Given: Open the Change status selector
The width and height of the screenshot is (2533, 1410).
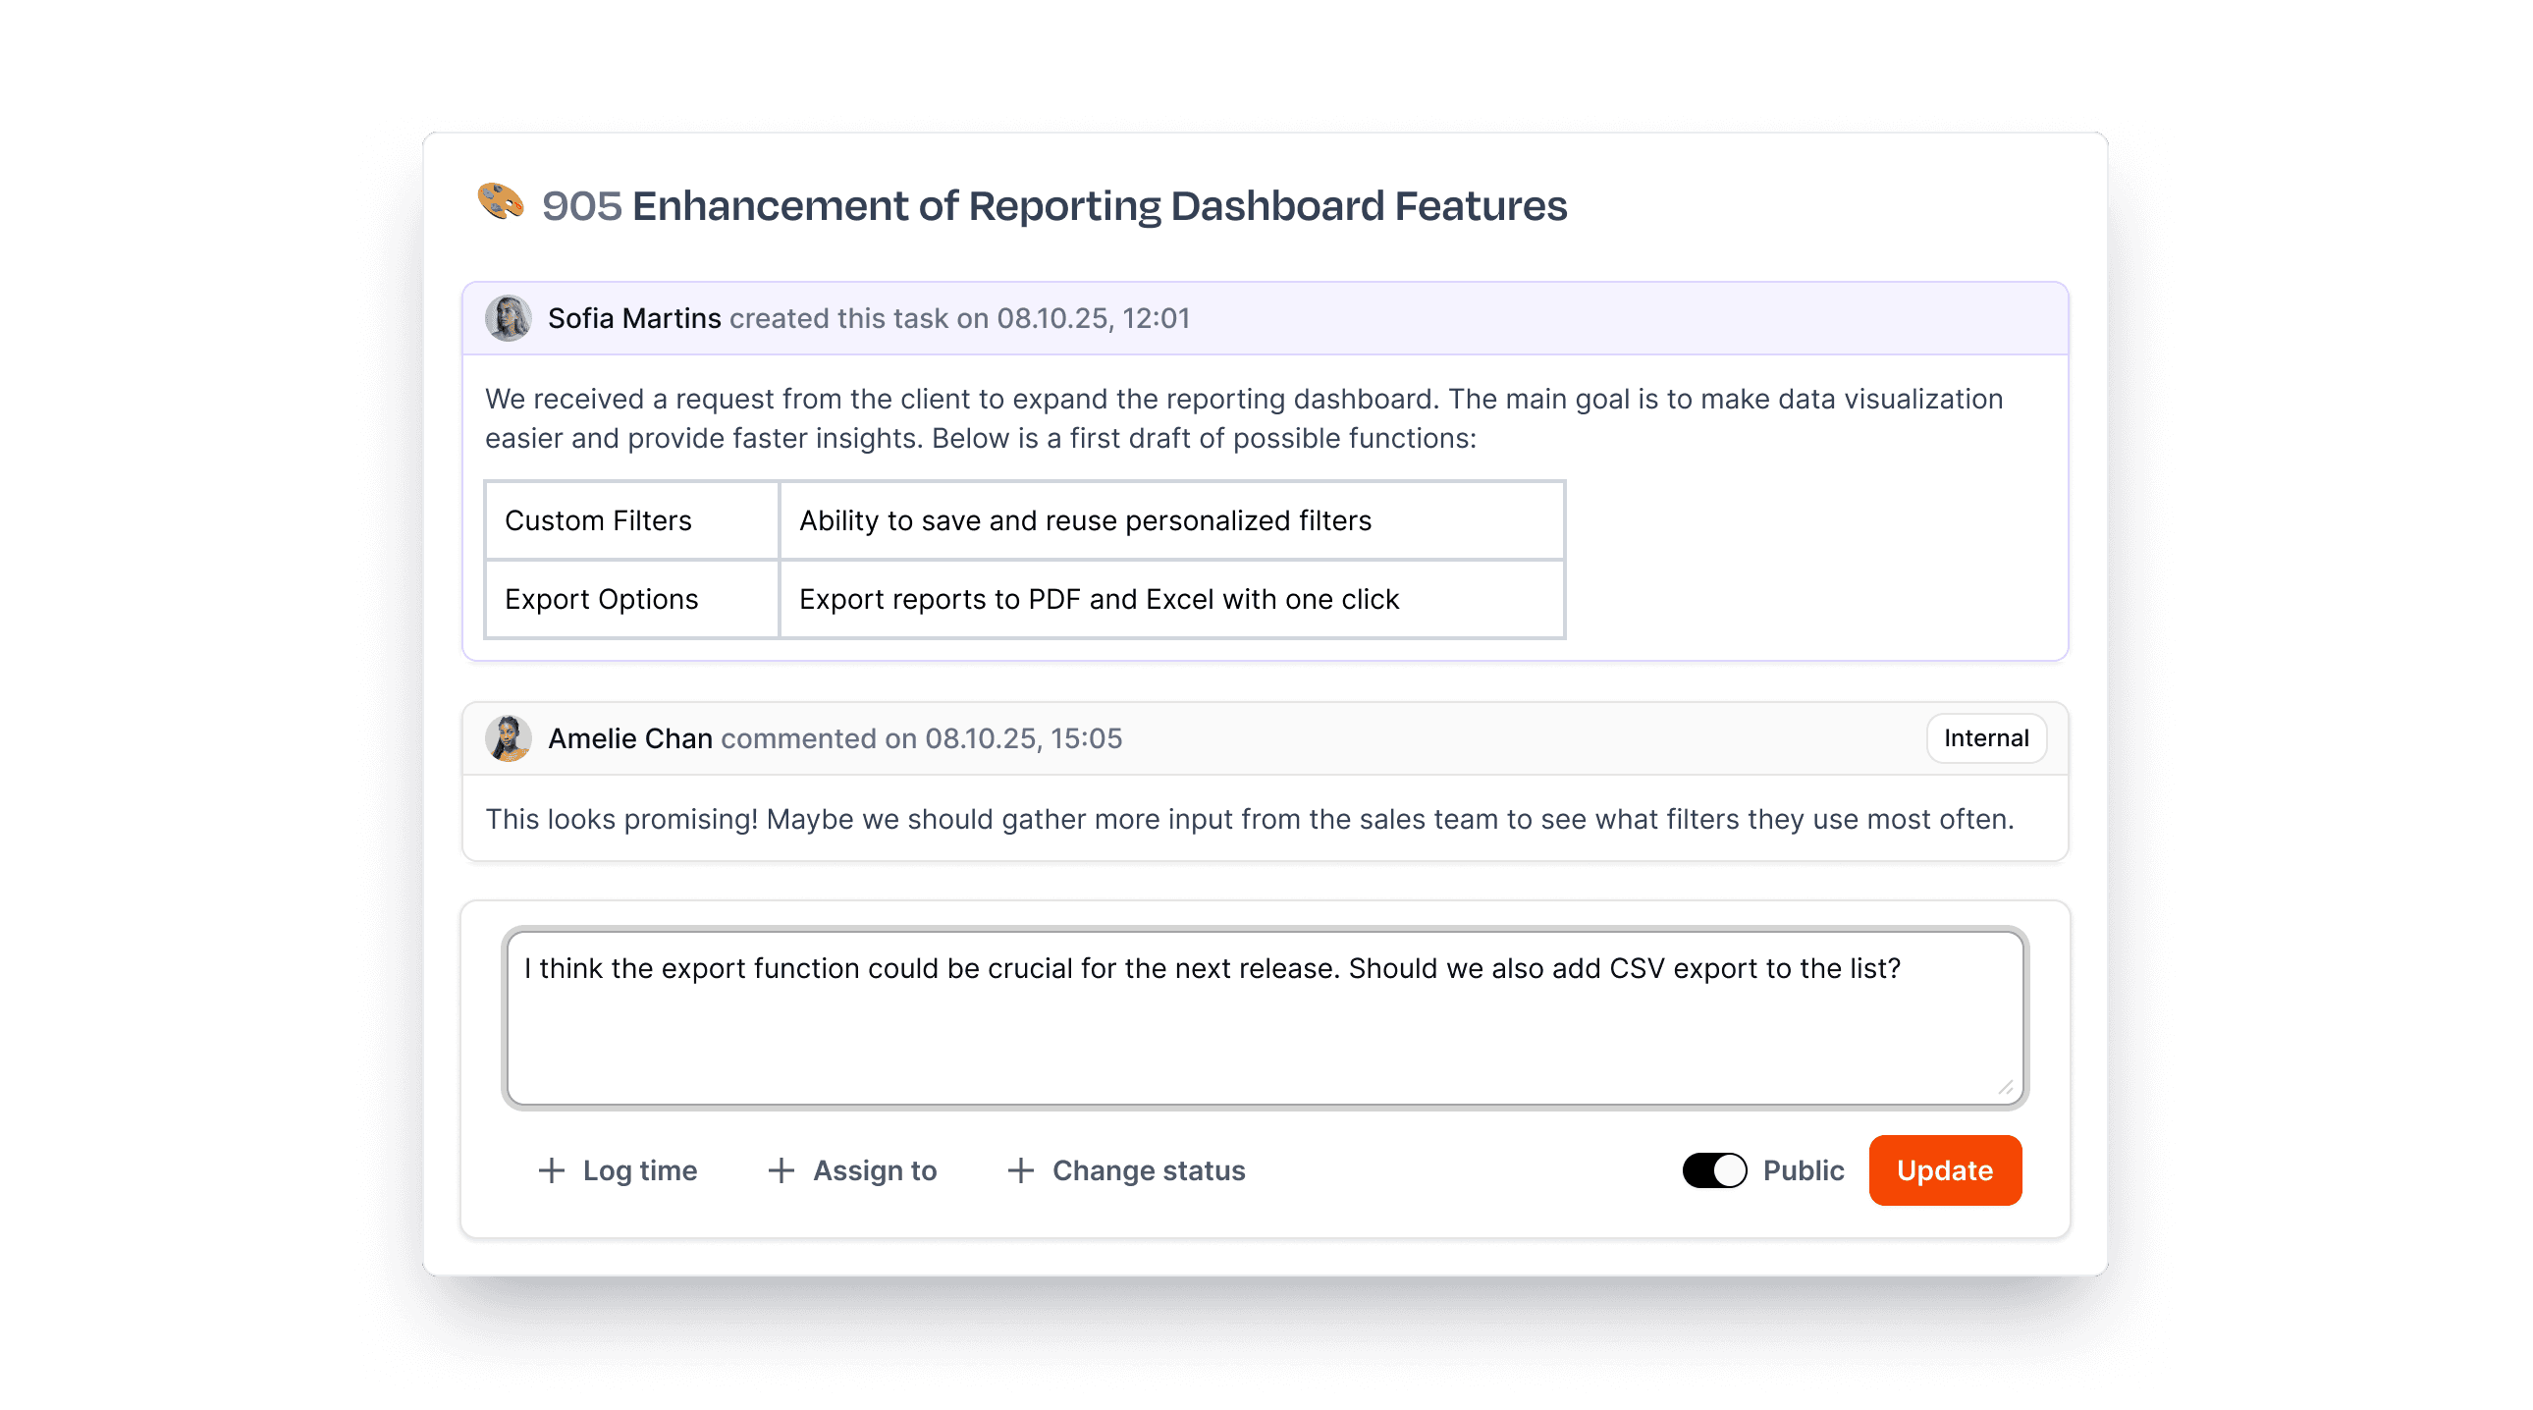Looking at the screenshot, I should (x=1148, y=1170).
